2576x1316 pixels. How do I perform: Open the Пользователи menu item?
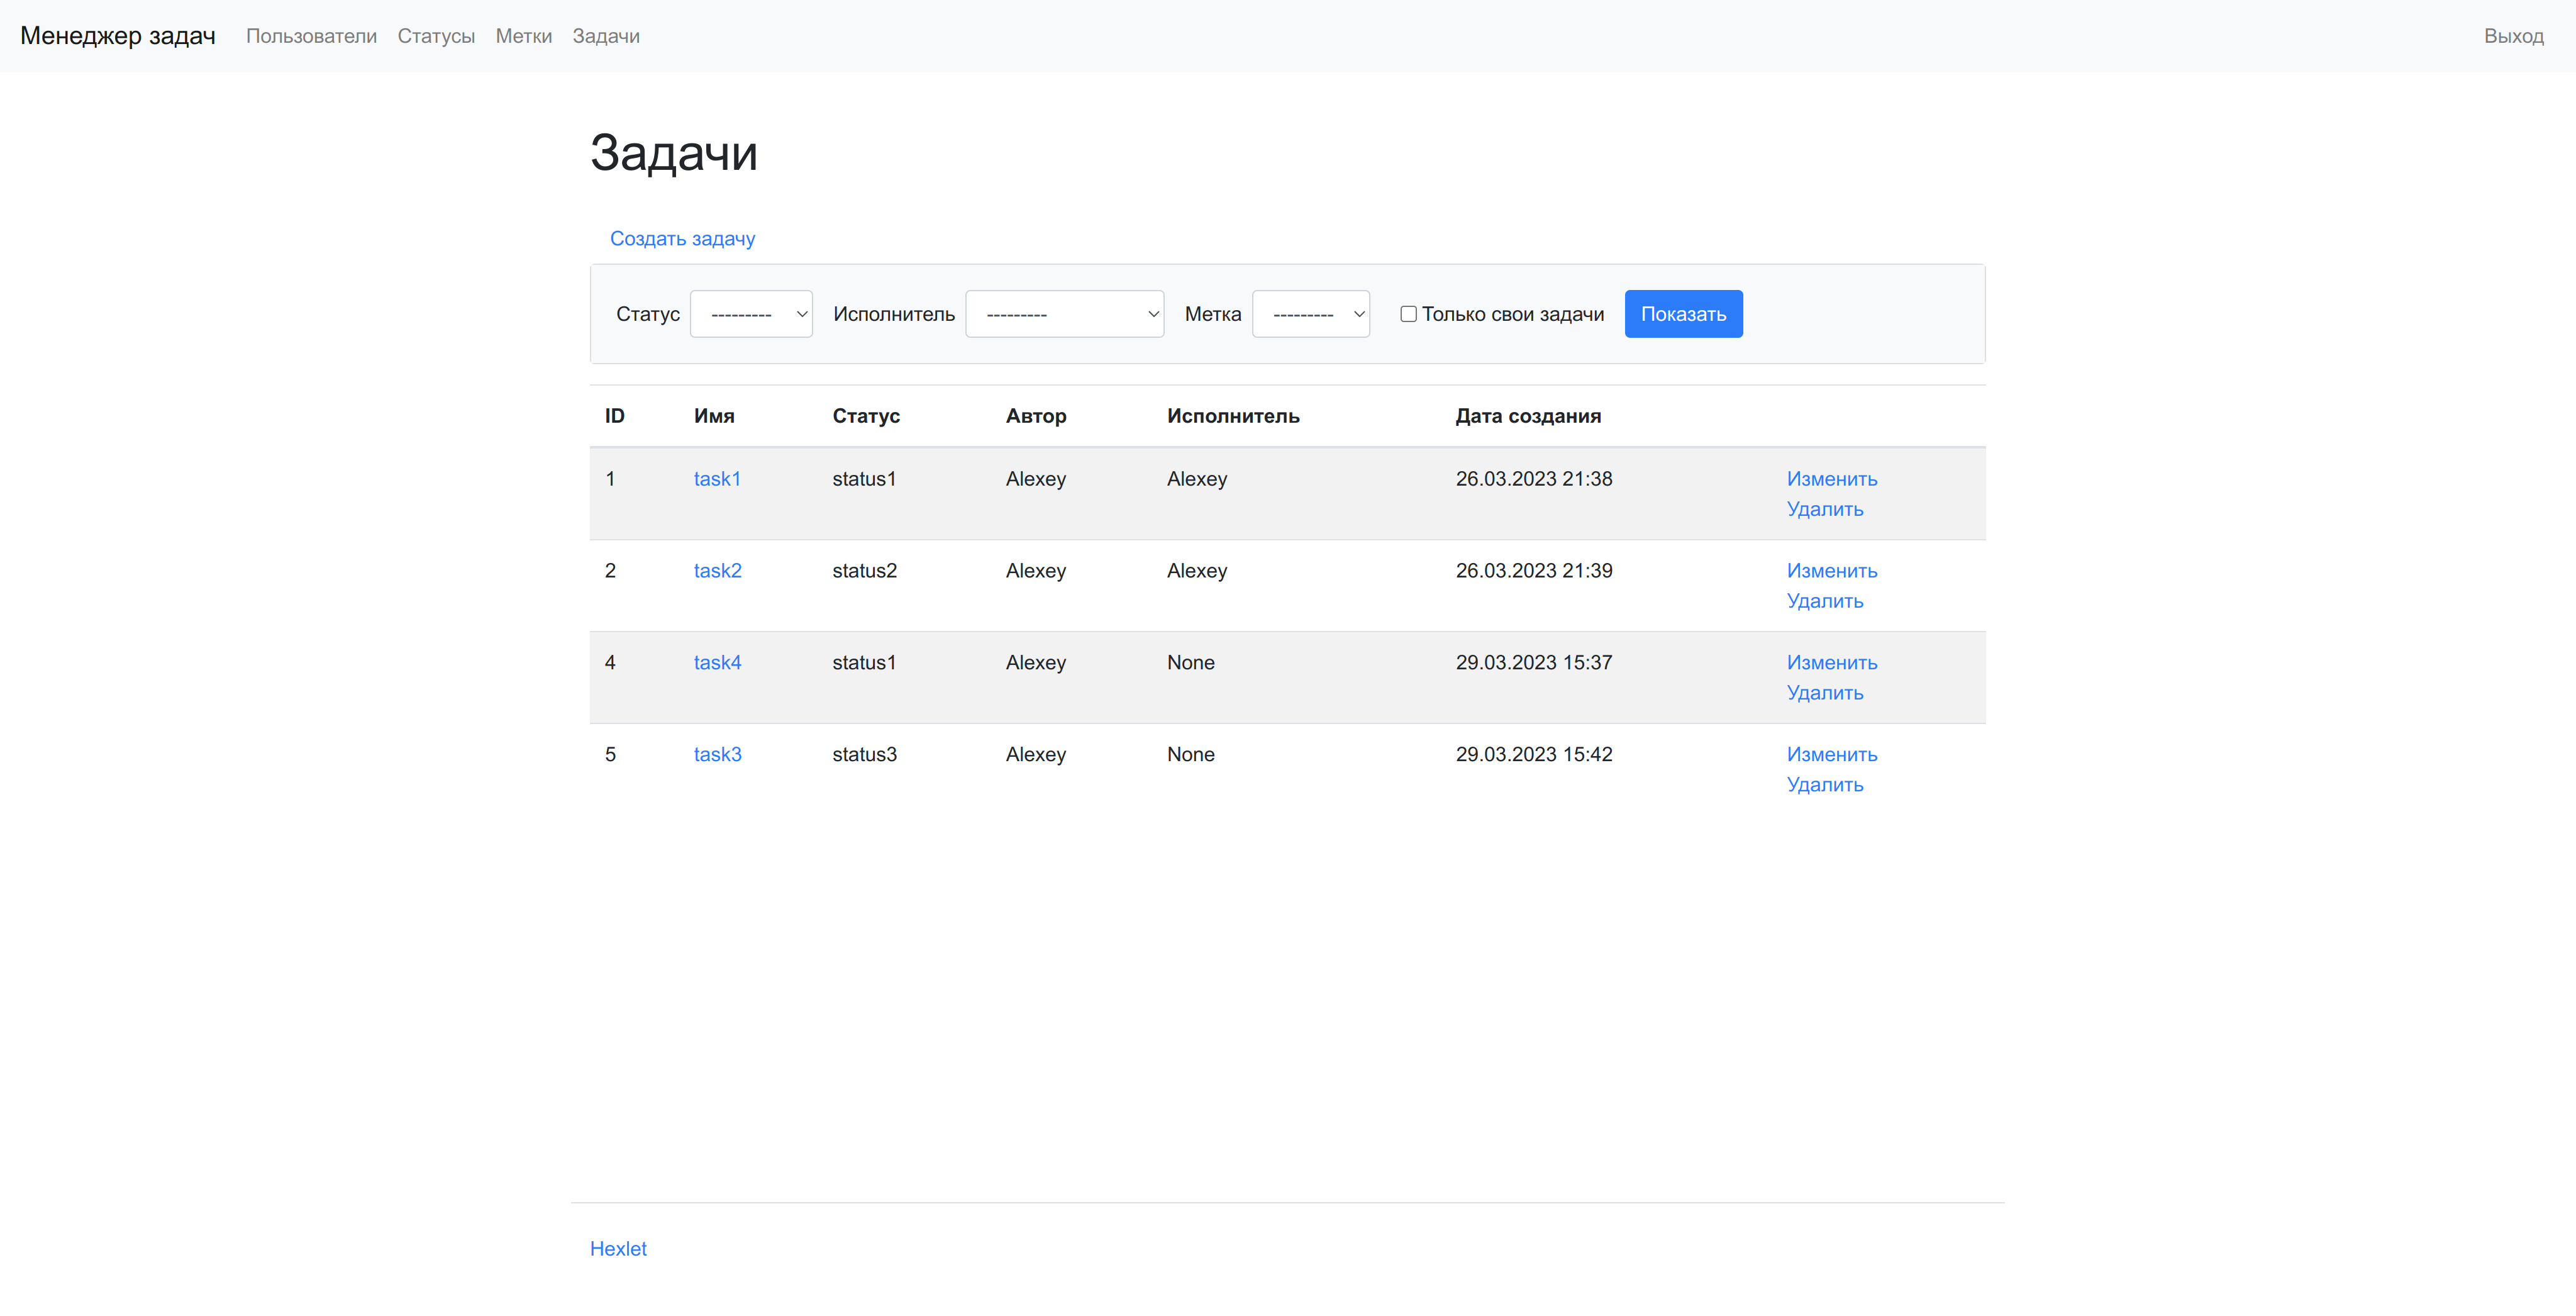point(311,36)
